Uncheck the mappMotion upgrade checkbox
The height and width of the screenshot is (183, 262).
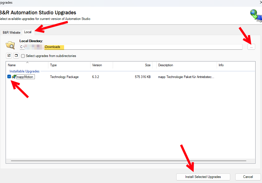click(9, 77)
